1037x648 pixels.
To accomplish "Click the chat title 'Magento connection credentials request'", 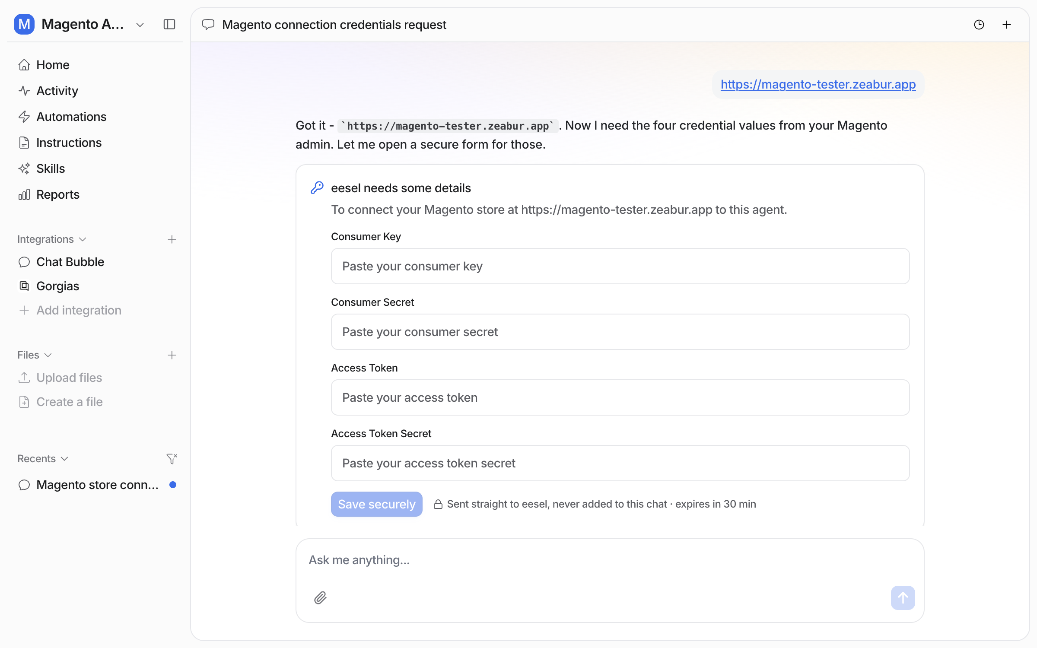I will pyautogui.click(x=334, y=25).
